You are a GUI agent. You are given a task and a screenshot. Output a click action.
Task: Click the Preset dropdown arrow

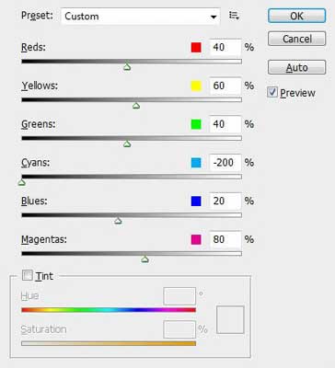coord(214,17)
